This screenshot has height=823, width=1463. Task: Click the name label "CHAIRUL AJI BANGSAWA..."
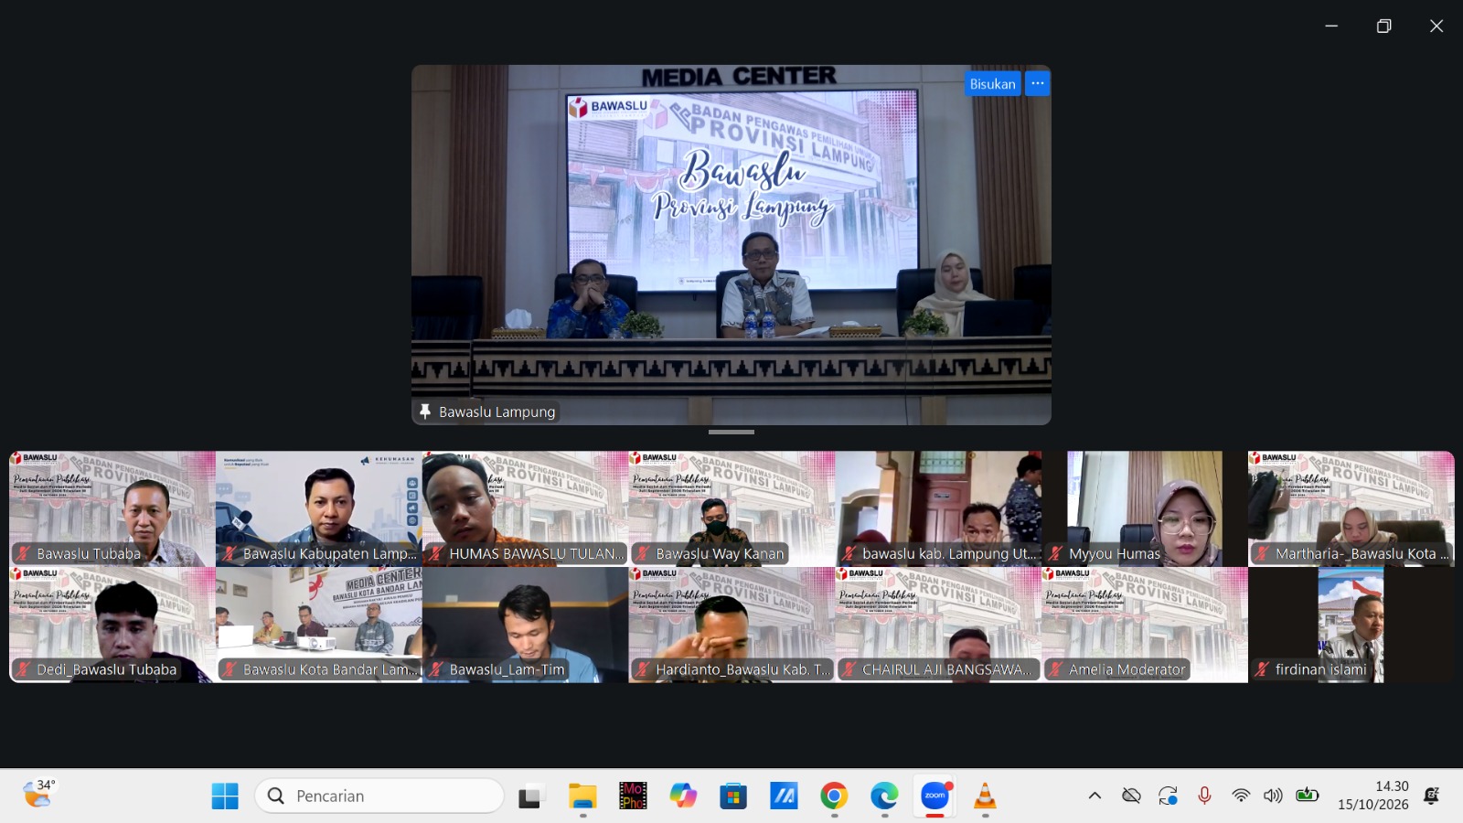[x=946, y=669]
